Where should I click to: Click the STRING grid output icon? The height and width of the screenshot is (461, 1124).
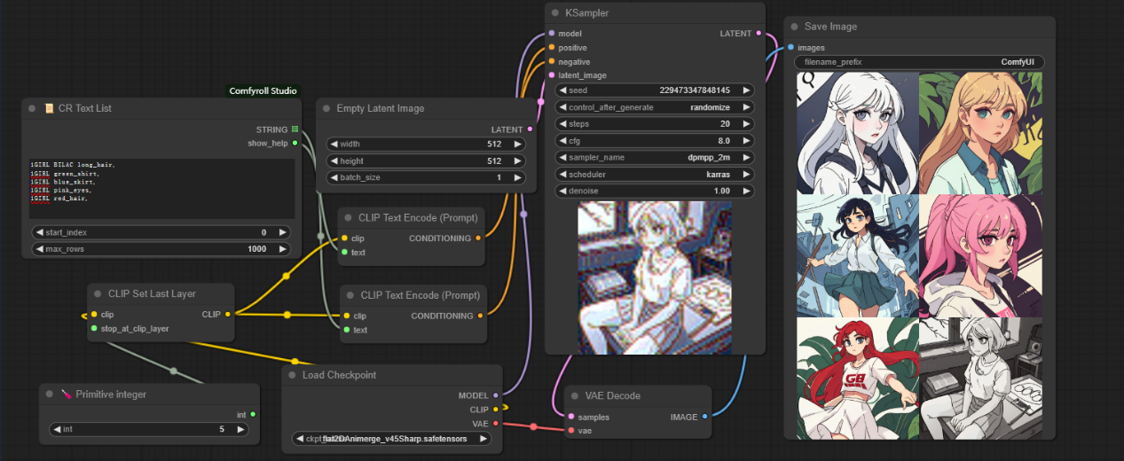point(295,129)
